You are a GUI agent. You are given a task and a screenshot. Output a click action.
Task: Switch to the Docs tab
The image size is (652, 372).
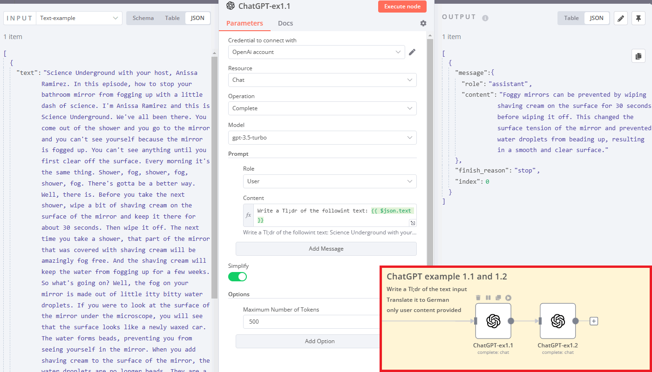tap(285, 23)
